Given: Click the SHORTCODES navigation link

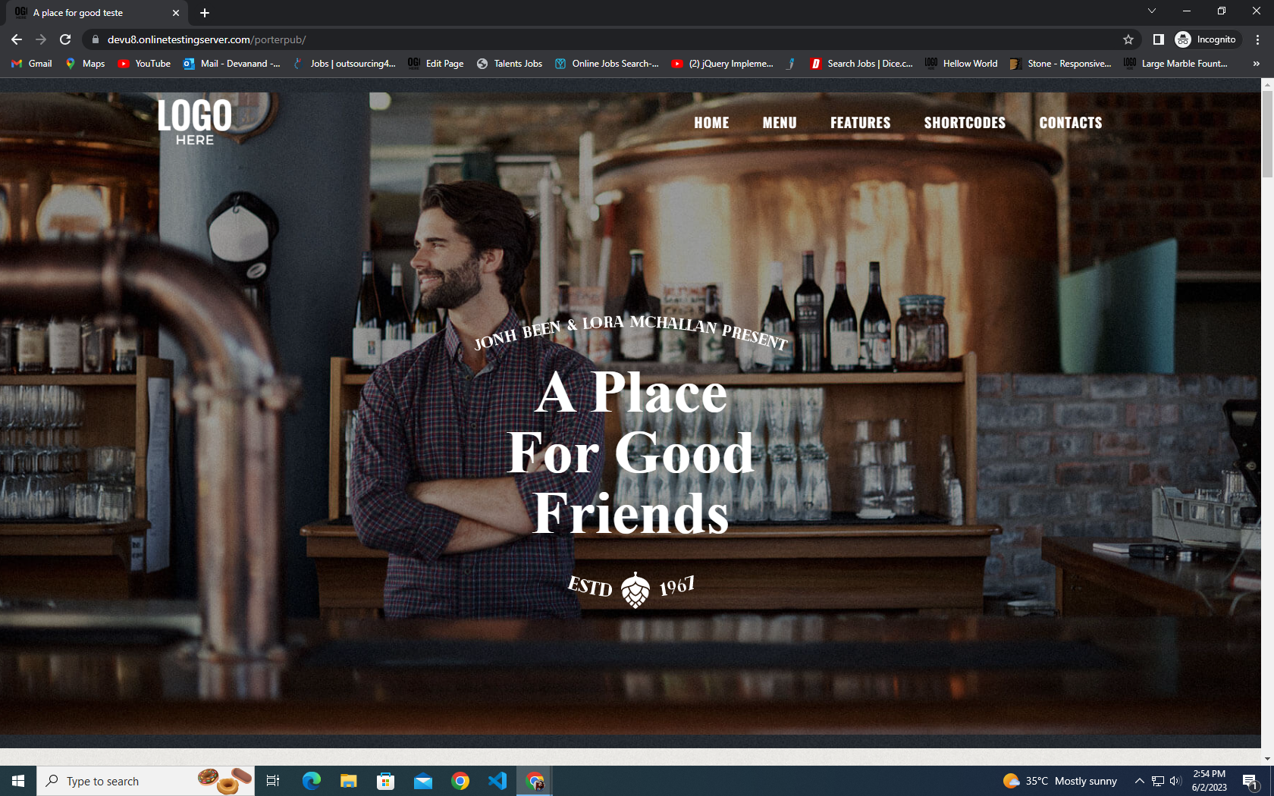Looking at the screenshot, I should tap(964, 123).
